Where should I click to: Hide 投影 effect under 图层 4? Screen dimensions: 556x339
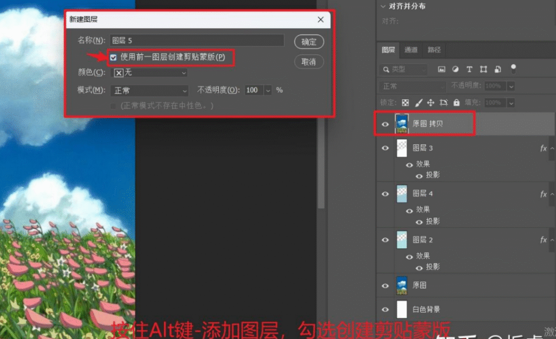(x=419, y=222)
